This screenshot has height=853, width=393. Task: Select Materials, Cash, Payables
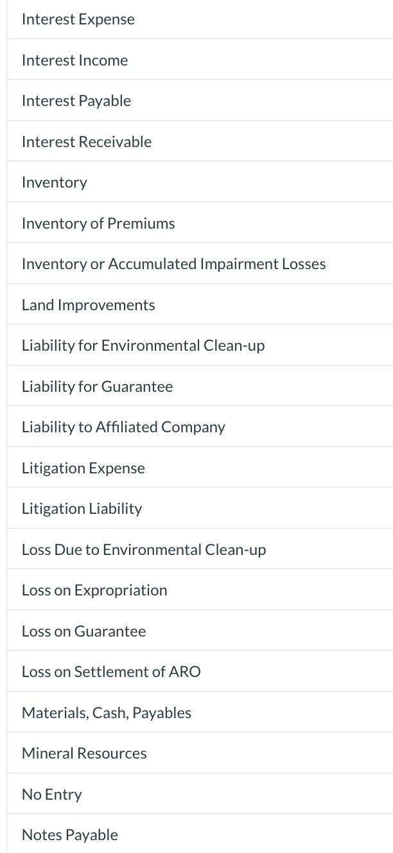106,712
